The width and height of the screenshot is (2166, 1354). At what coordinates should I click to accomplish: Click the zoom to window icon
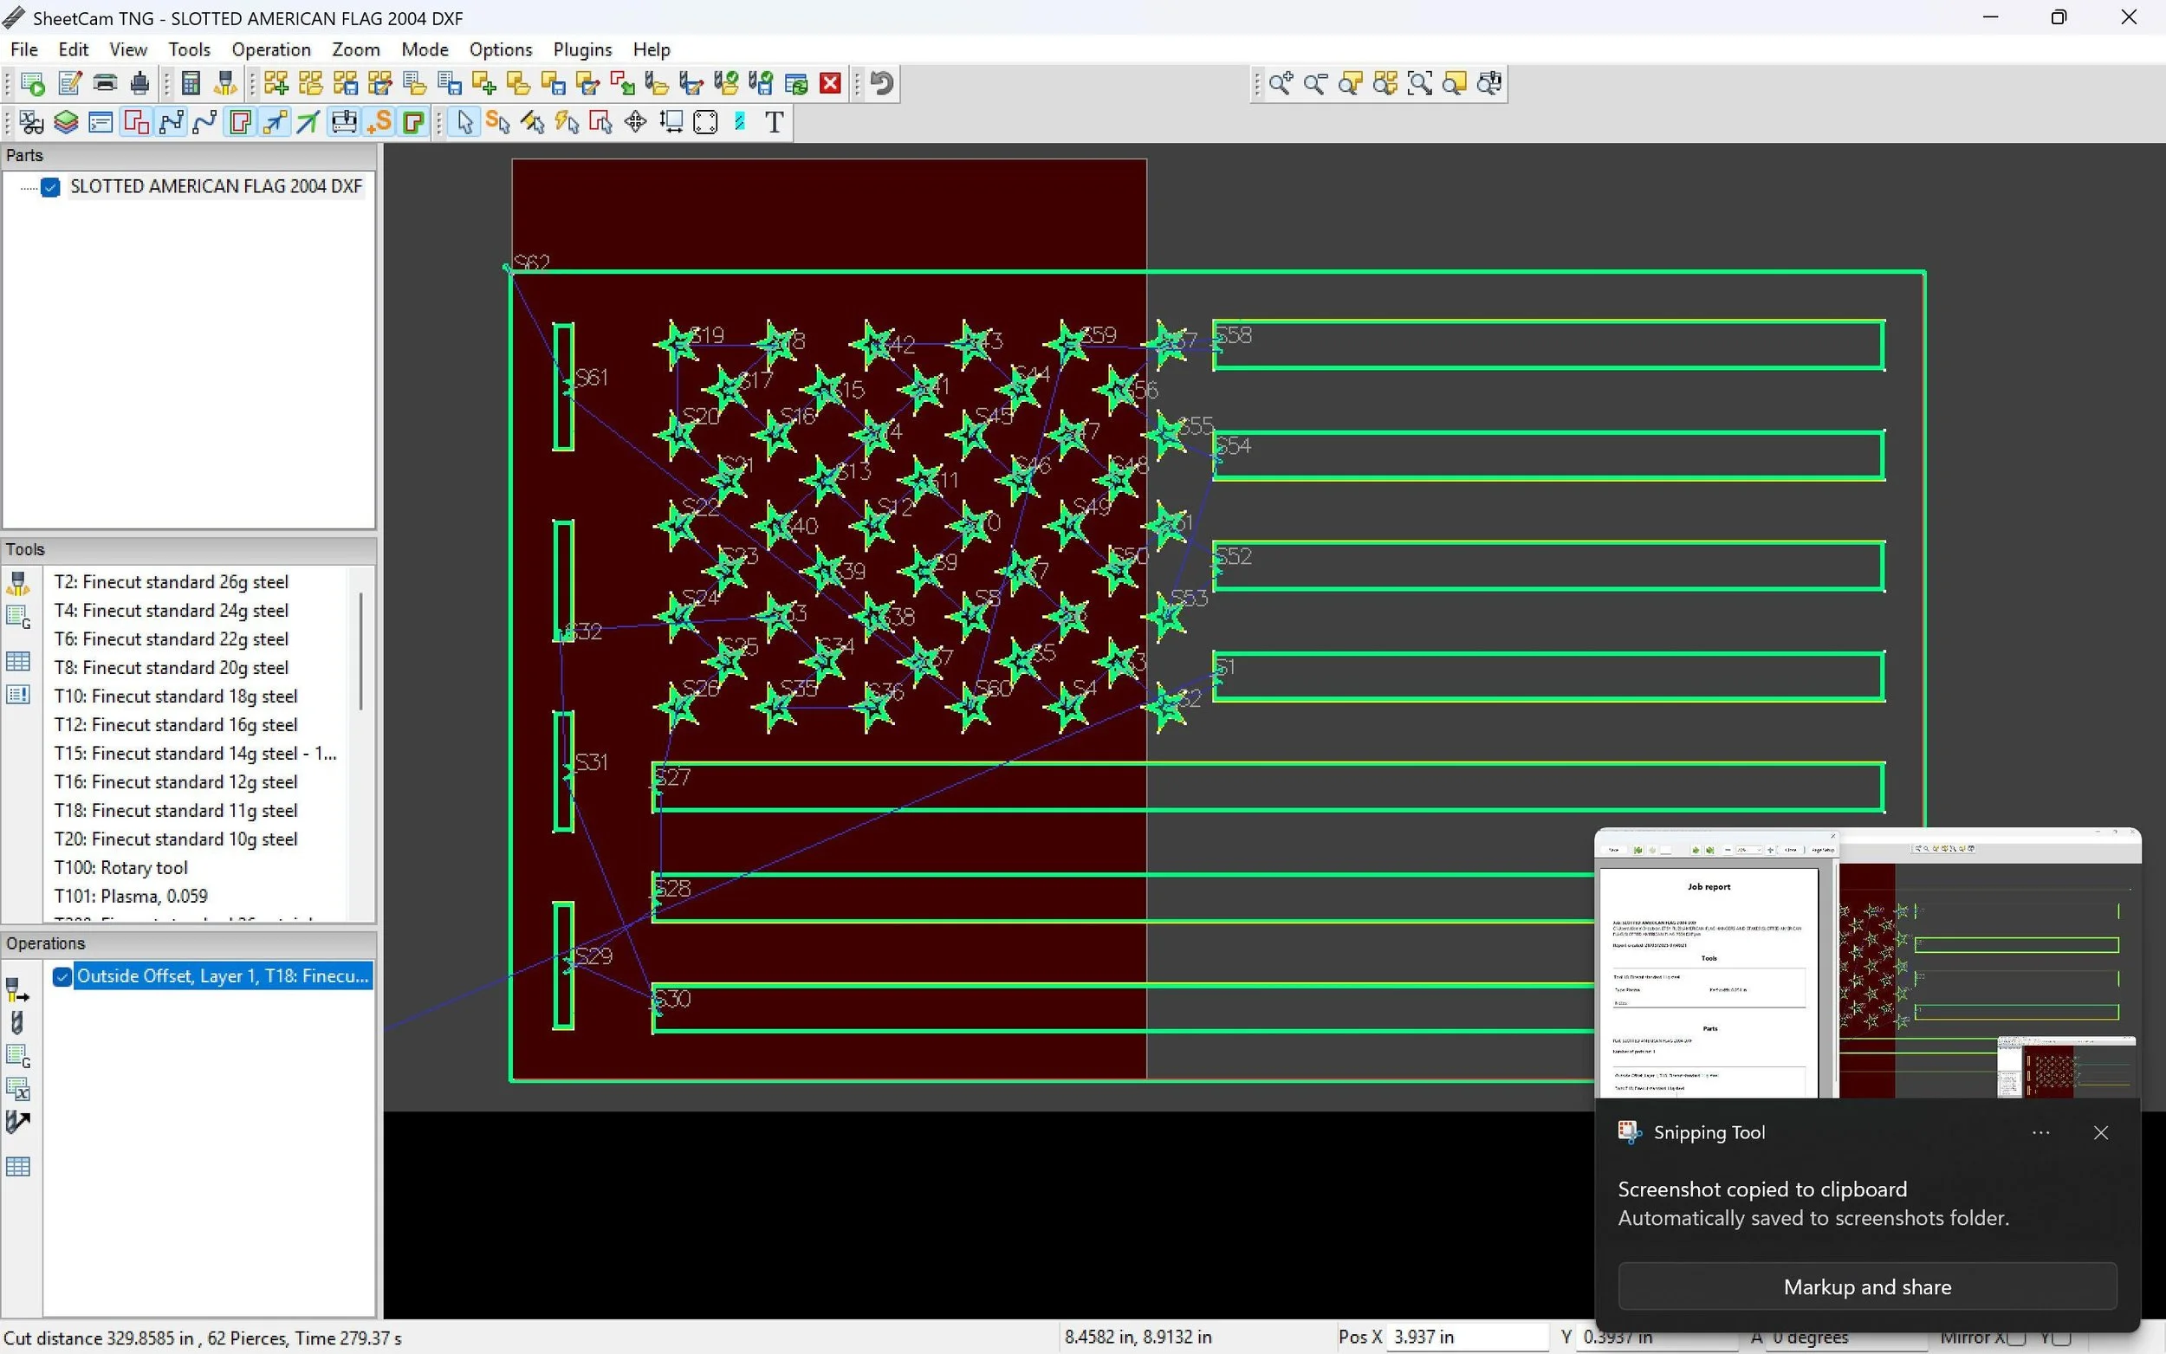tap(1419, 83)
